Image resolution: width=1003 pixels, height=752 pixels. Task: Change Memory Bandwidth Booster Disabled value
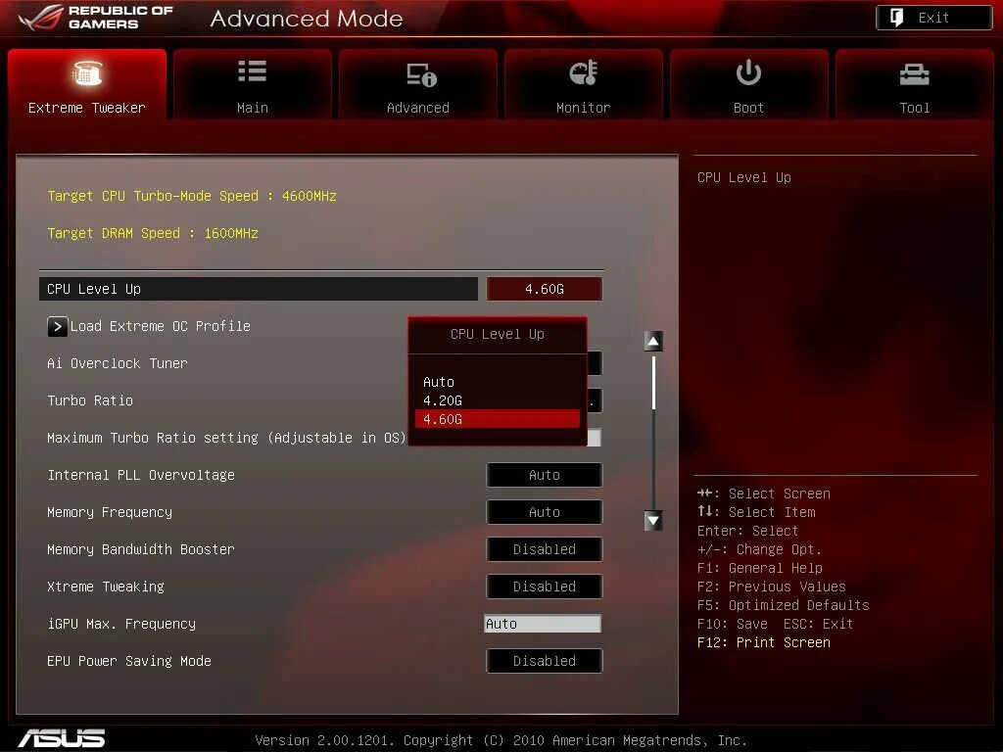click(x=545, y=549)
